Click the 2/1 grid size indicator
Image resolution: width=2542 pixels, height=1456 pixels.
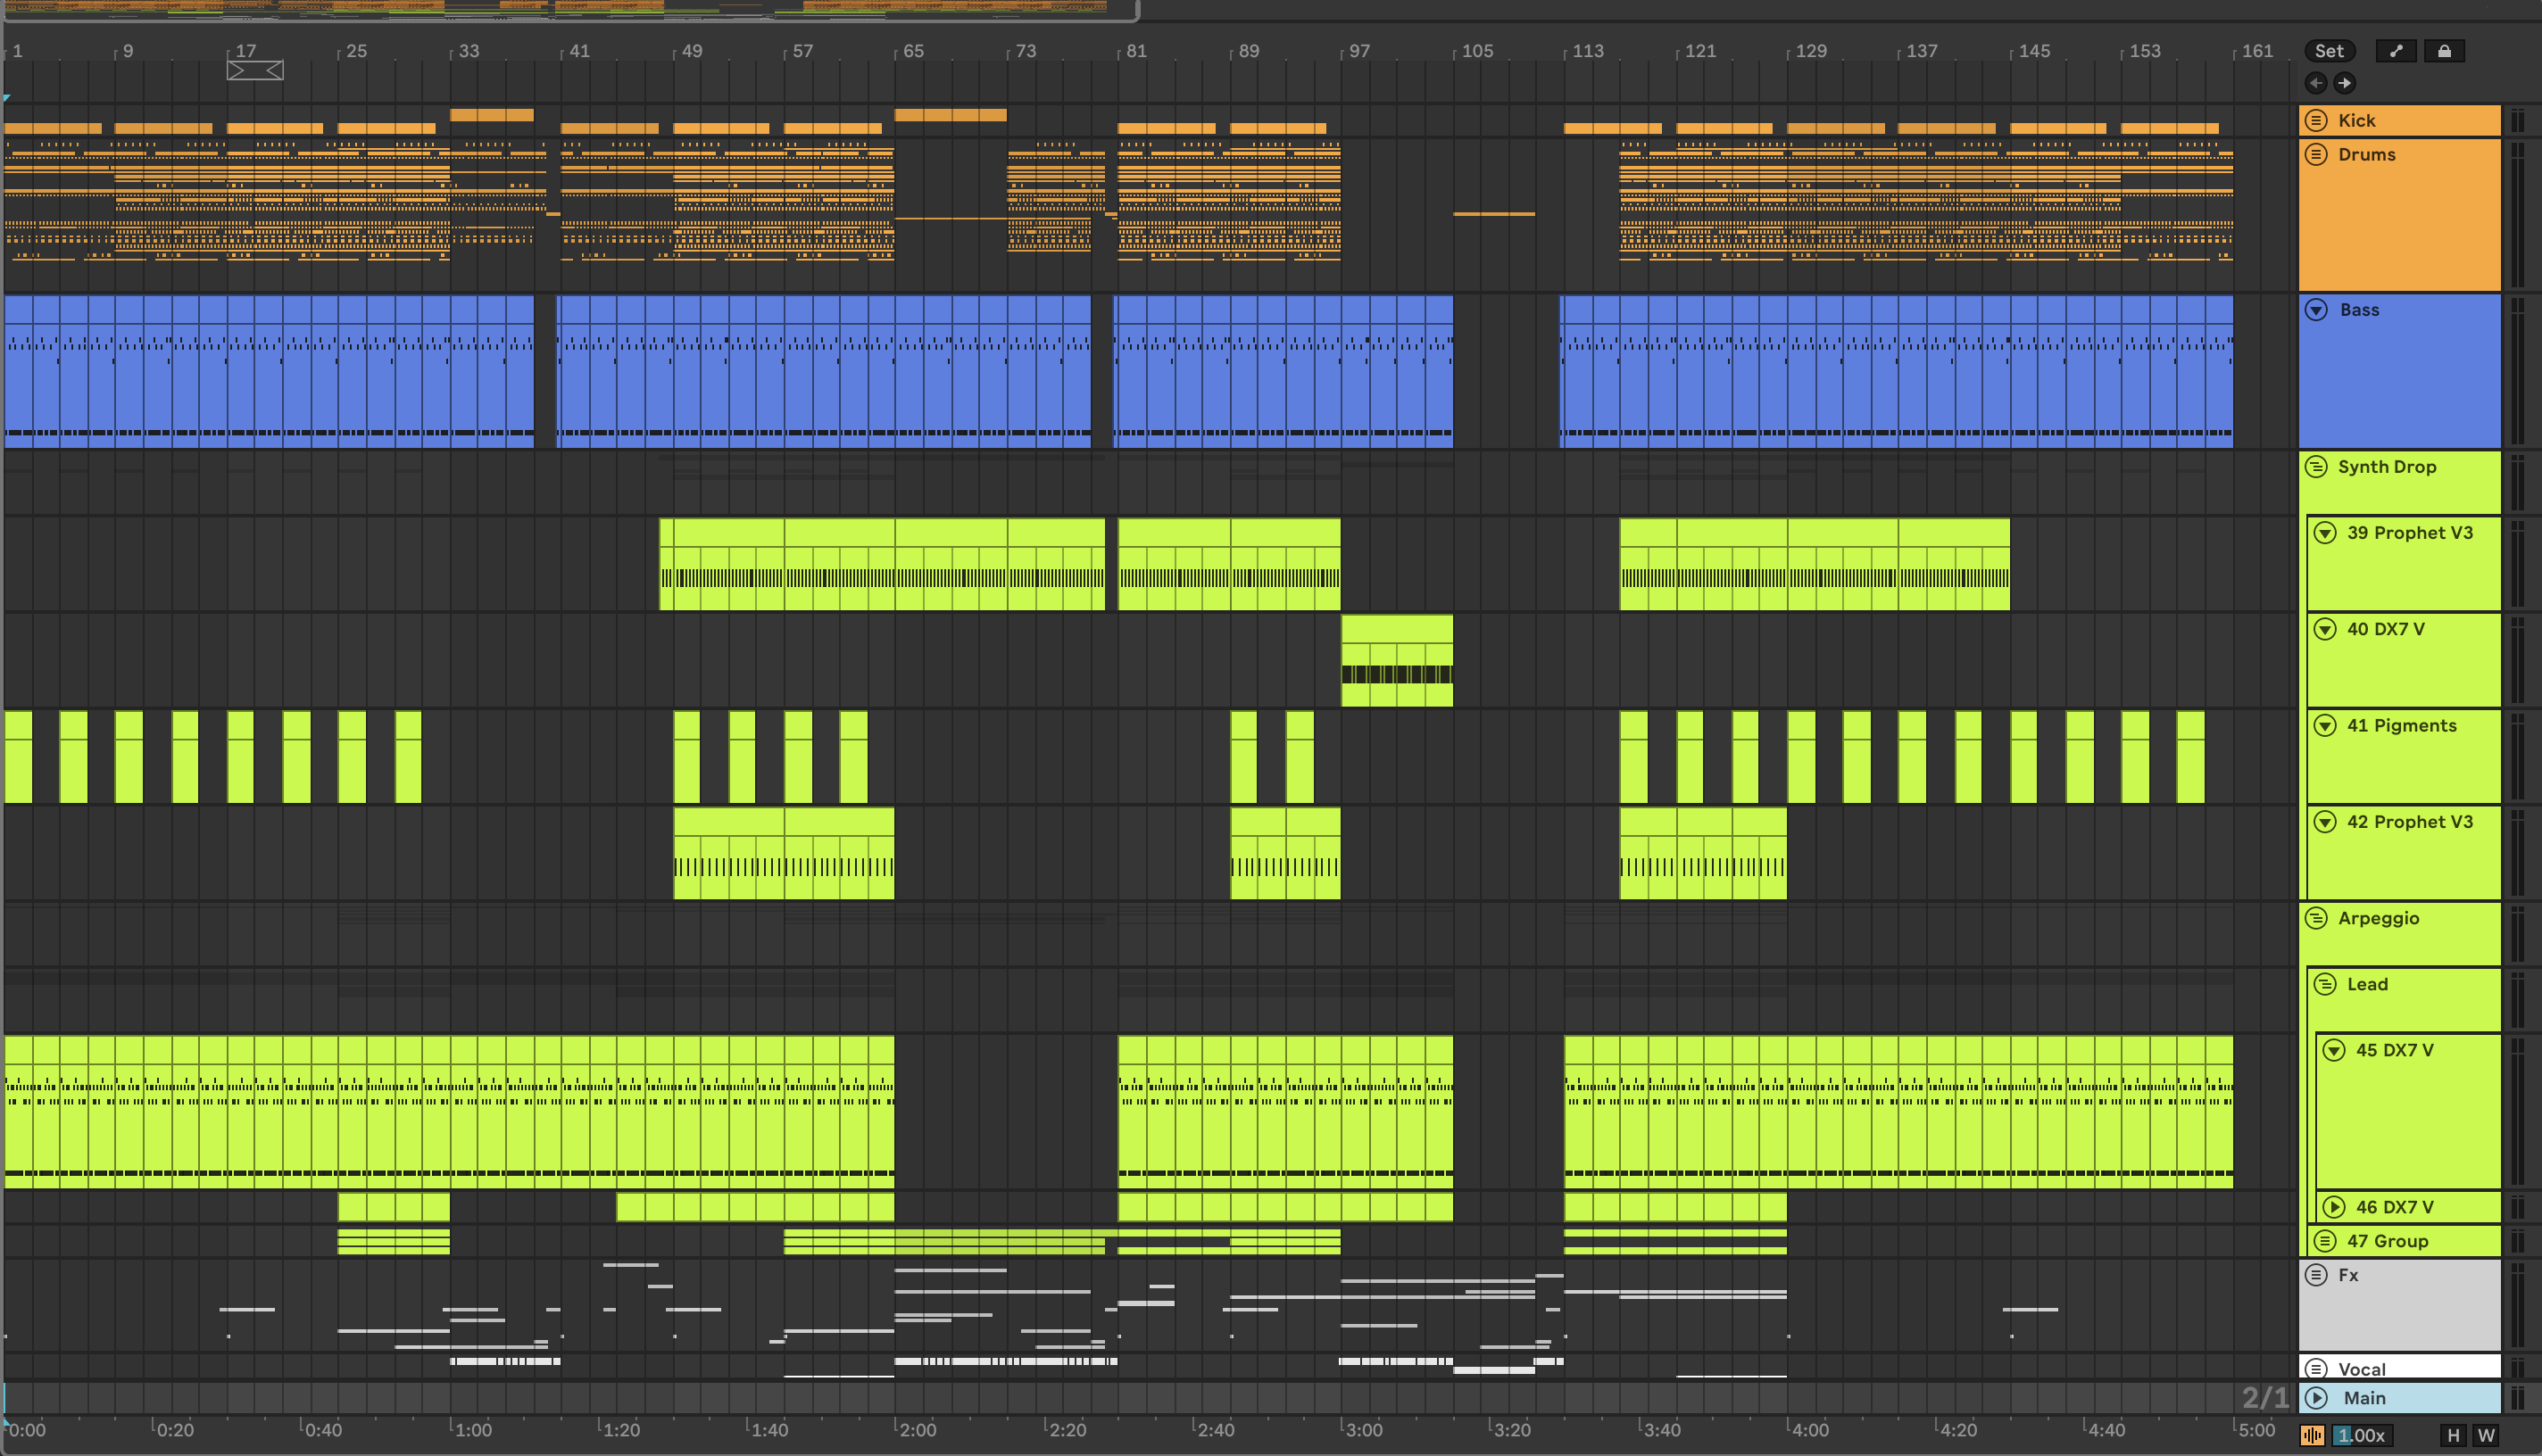2265,1398
